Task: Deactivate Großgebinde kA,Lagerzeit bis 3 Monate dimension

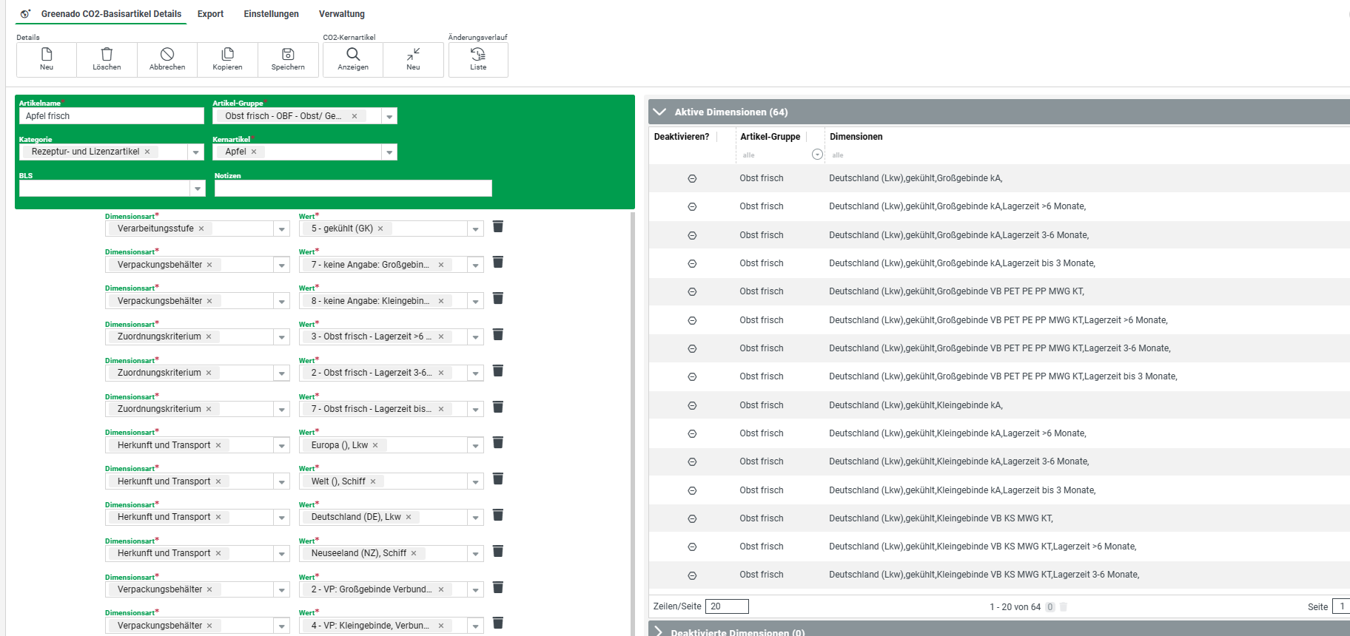Action: point(692,263)
